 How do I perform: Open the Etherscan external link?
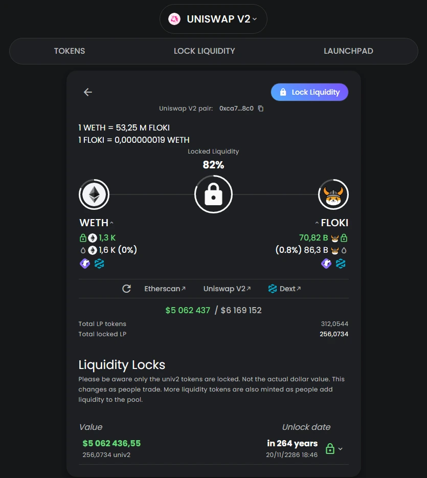(x=165, y=289)
